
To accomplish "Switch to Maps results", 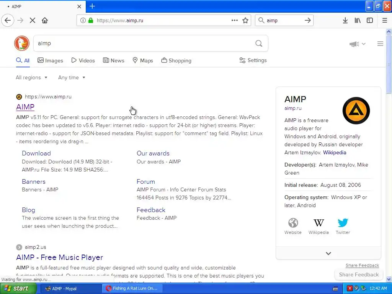I will 143,60.
